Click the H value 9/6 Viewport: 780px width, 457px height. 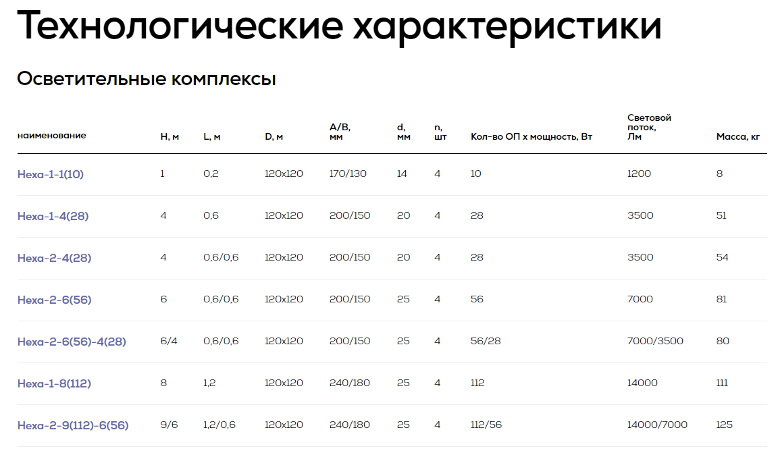tap(169, 424)
